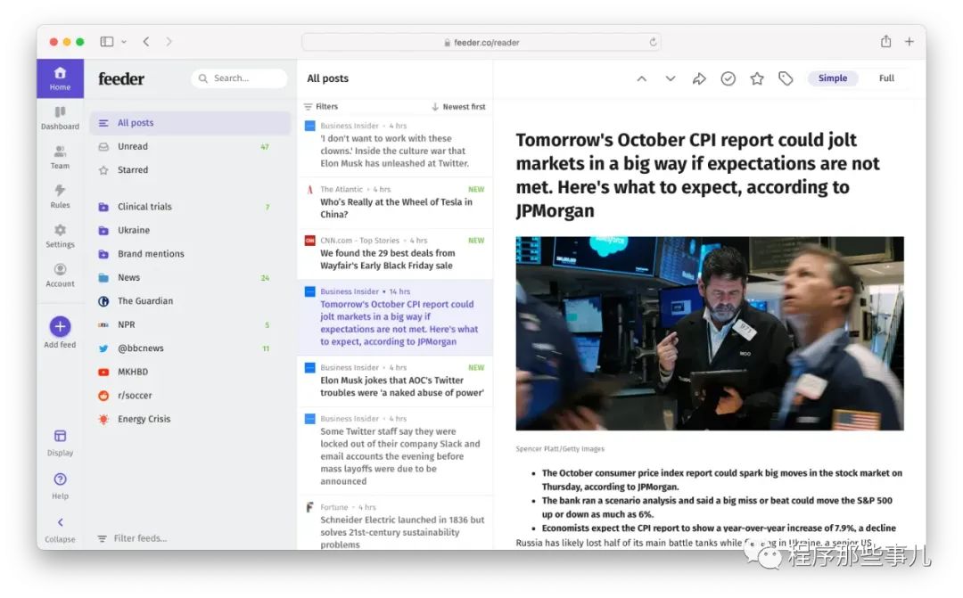
Task: Switch to Simple reading view
Action: 832,78
